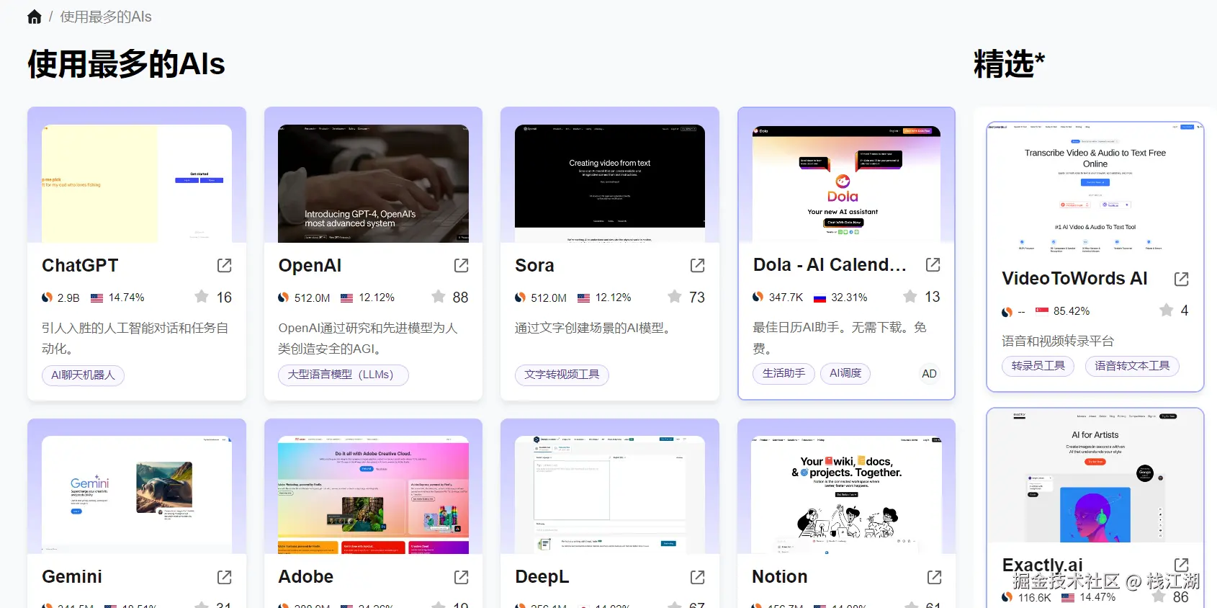This screenshot has height=608, width=1217.
Task: Click description 引人入胜的人工智能对话和任务自动化
Action: (x=135, y=338)
